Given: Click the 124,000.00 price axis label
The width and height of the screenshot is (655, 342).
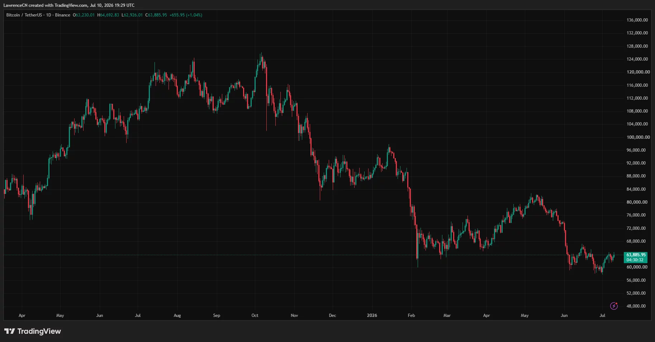Looking at the screenshot, I should [637, 59].
